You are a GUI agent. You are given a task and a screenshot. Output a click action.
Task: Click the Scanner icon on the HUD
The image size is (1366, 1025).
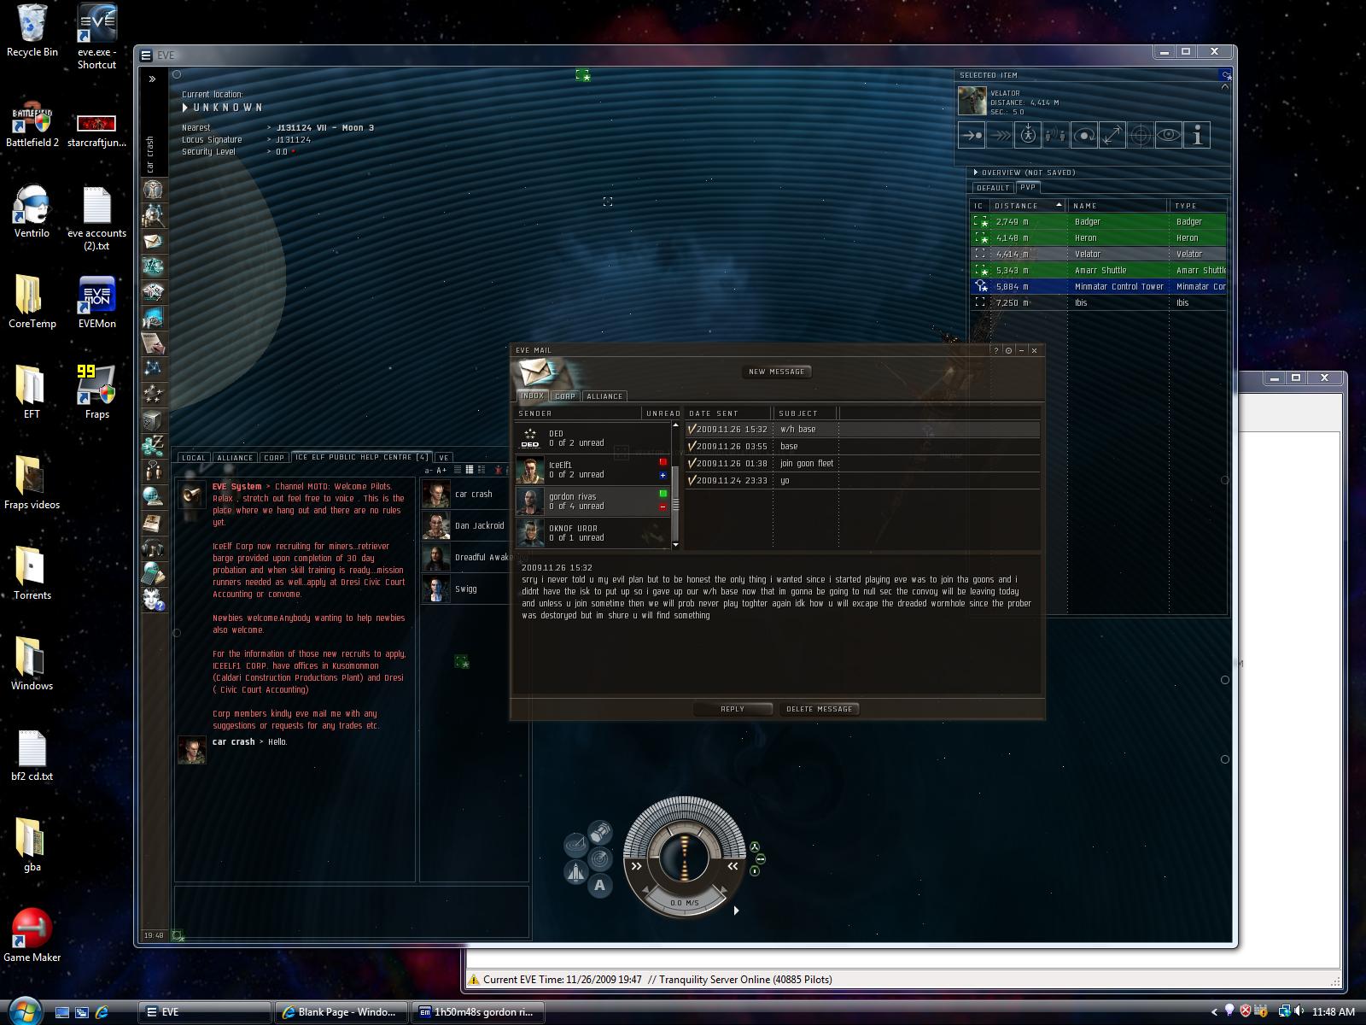(x=600, y=858)
